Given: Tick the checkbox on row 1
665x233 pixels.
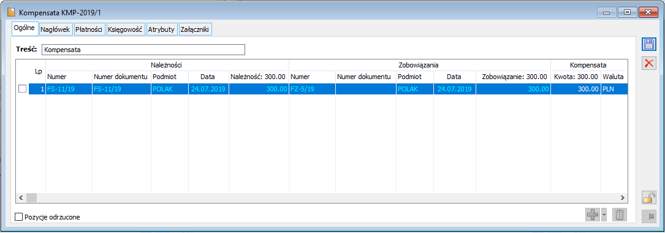Looking at the screenshot, I should click(x=22, y=89).
